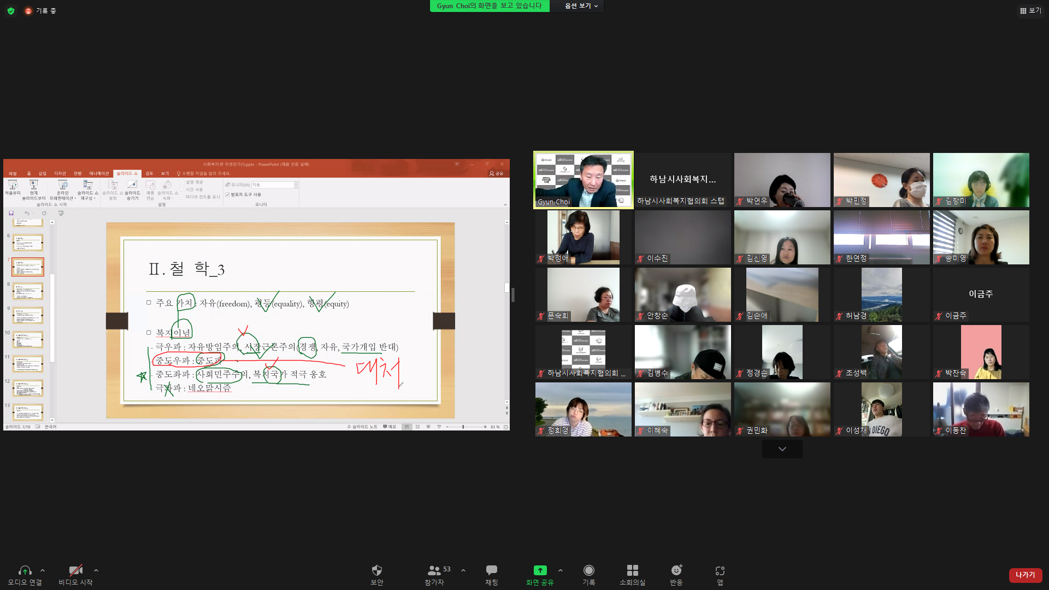Open the Apps (앱) icon
The image size is (1049, 590).
720,570
